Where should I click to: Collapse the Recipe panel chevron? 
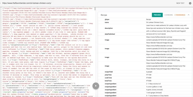pyautogui.click(x=189, y=15)
